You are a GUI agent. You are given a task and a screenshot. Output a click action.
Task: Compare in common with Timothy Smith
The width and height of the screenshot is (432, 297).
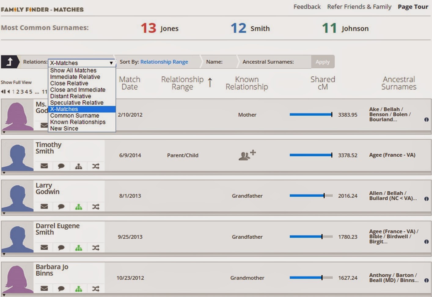click(x=96, y=166)
